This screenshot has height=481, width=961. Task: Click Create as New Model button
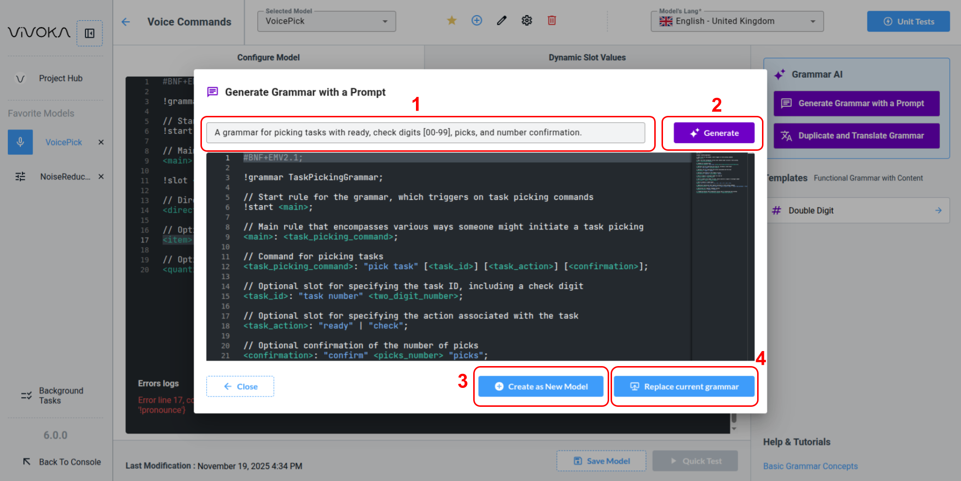[541, 386]
